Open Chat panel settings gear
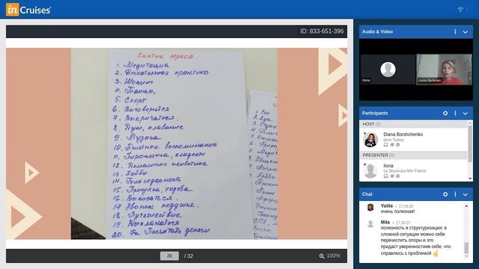This screenshot has width=479, height=269. point(445,194)
